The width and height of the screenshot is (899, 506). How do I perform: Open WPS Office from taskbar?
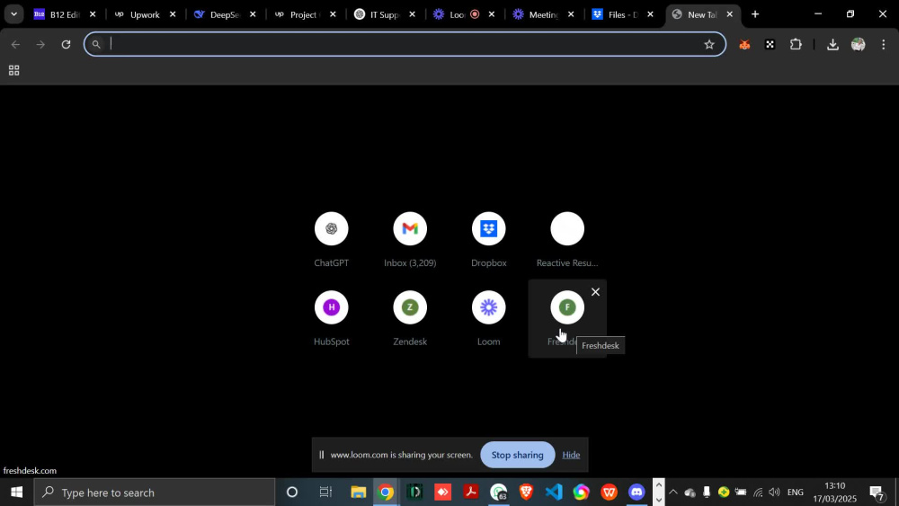pyautogui.click(x=609, y=493)
